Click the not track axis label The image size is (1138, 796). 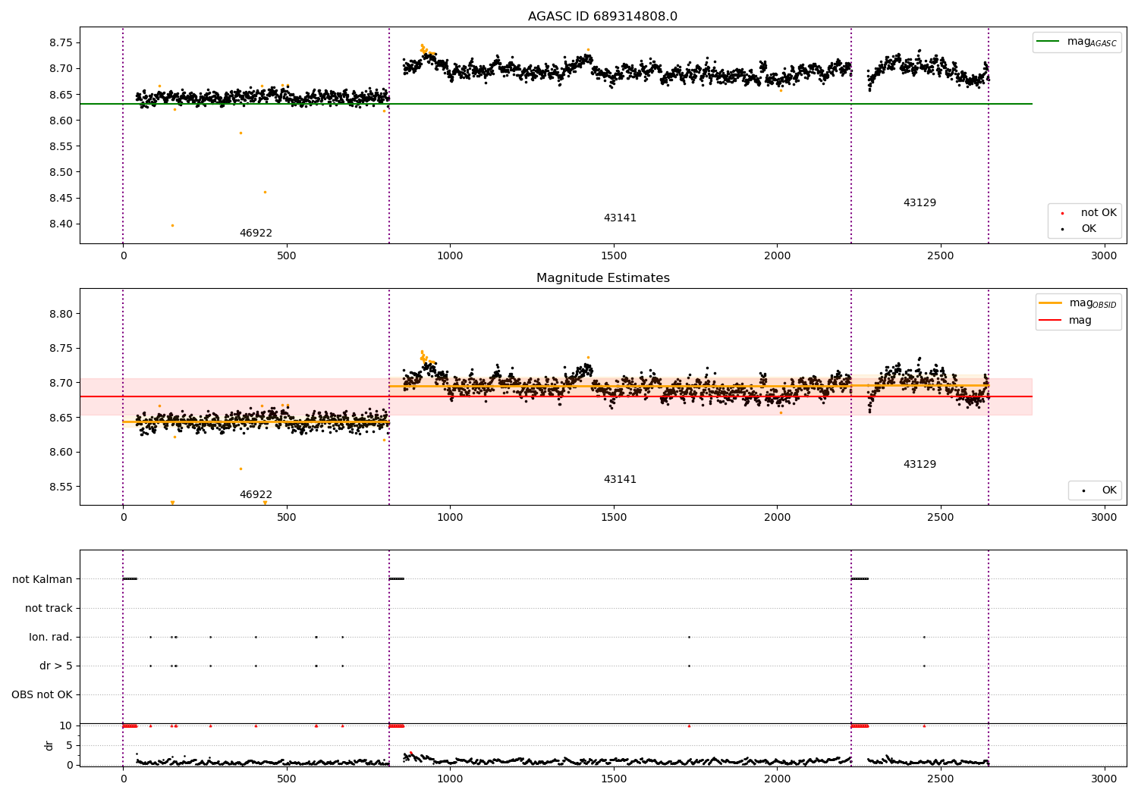point(49,609)
